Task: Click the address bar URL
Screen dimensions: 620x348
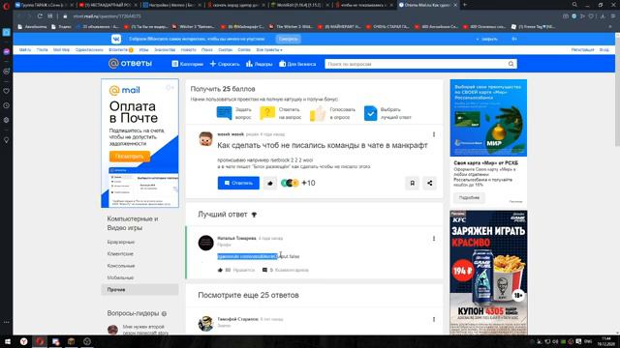Action: pos(107,16)
